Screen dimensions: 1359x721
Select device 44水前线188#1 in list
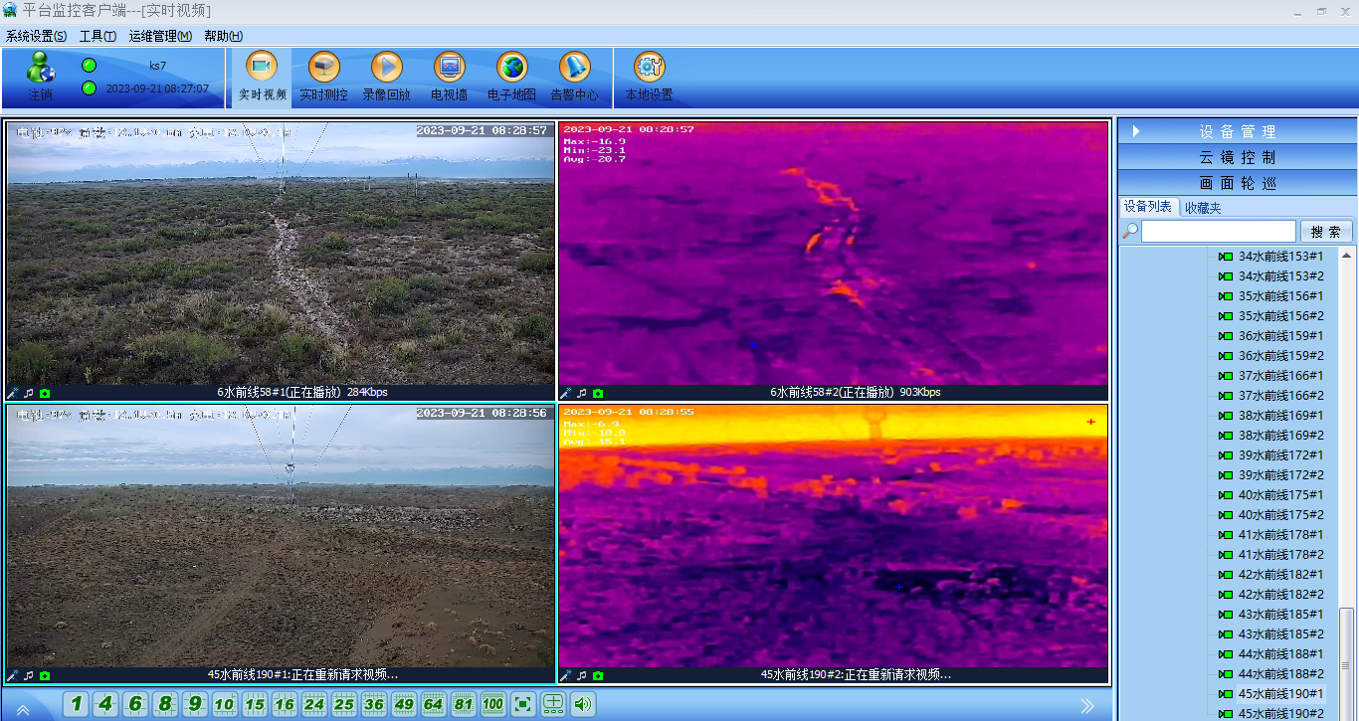coord(1280,654)
